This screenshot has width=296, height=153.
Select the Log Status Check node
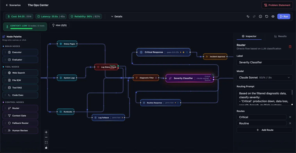point(106,67)
